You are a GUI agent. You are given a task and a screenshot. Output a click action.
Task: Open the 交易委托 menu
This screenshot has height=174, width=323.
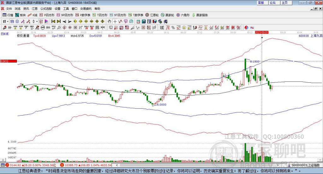(86, 9)
